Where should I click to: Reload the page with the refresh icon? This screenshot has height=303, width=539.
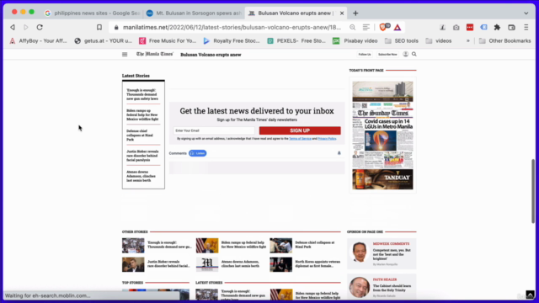(40, 27)
